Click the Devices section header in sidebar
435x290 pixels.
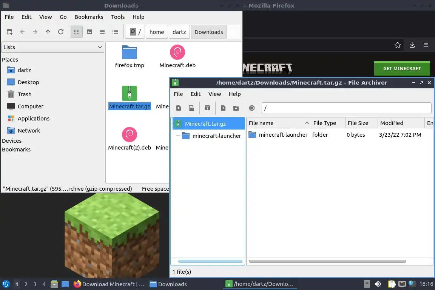[12, 141]
